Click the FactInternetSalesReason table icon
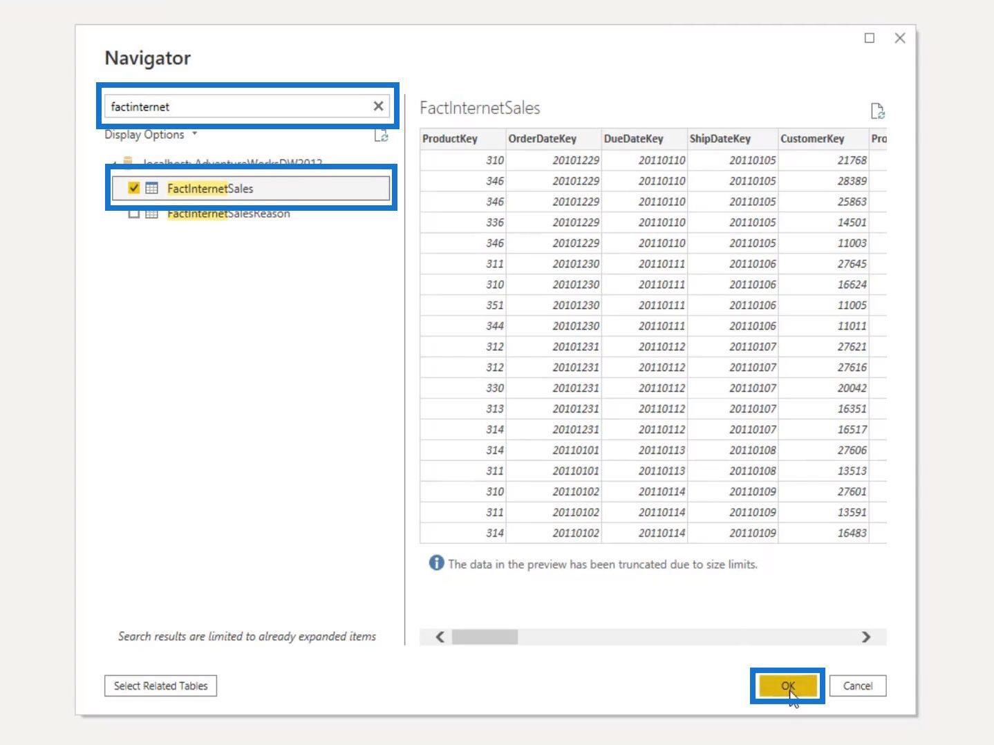Screen dimensions: 994x745 coord(151,214)
